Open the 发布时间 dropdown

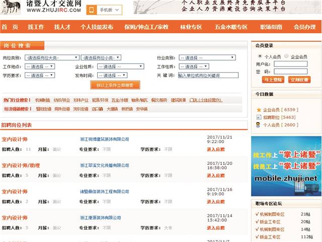112,75
